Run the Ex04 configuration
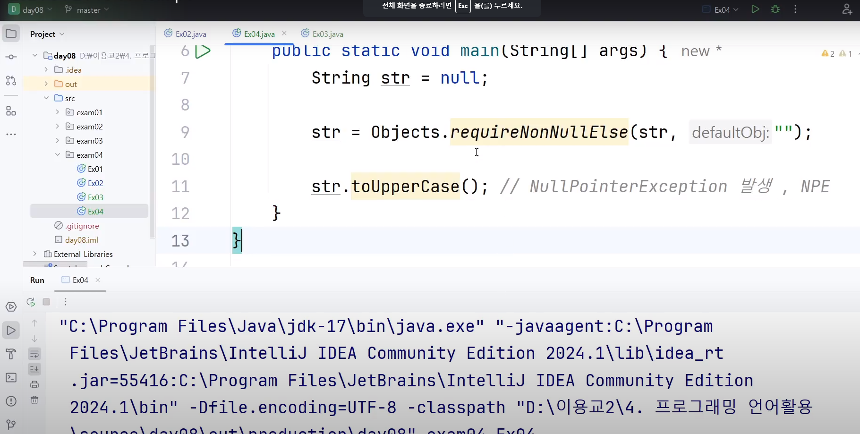Screen dimensions: 860x434 (755, 9)
